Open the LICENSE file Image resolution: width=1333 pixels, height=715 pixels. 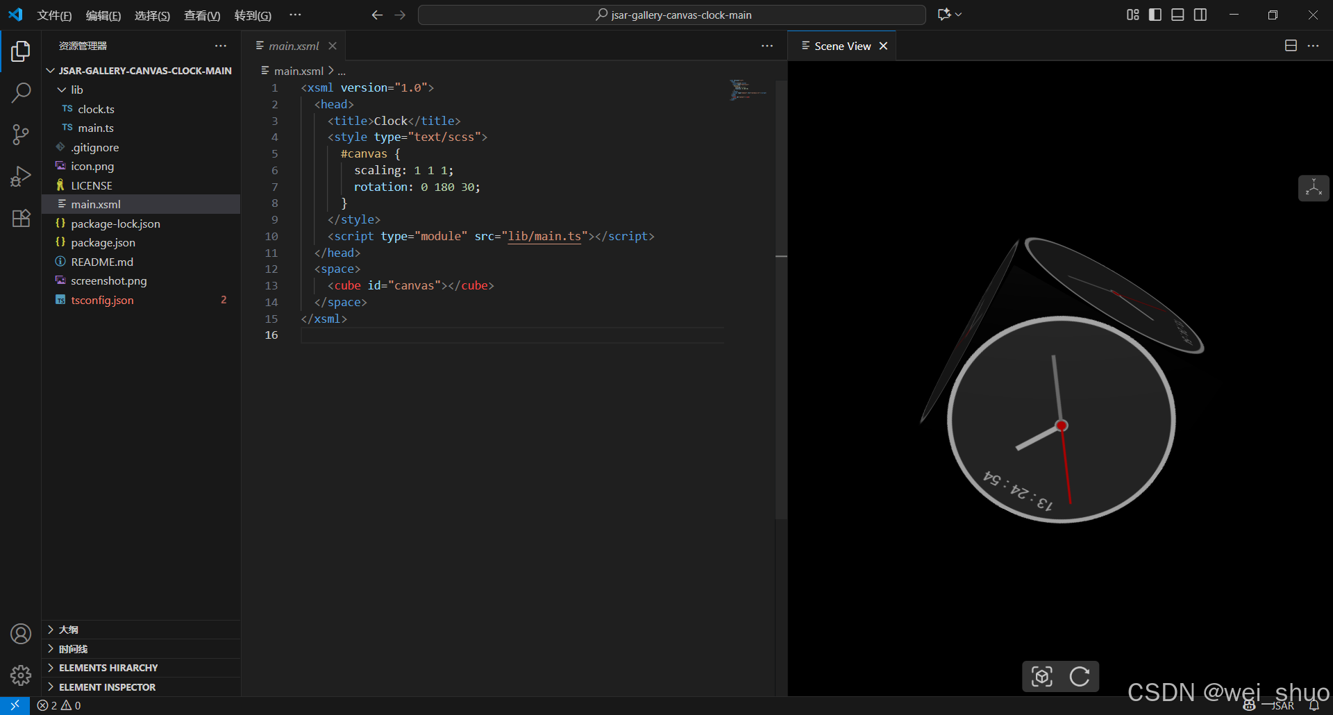(141, 185)
